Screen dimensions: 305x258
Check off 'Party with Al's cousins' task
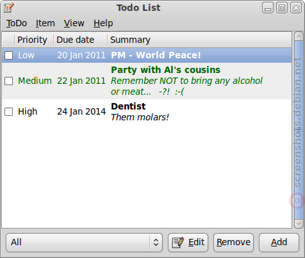(x=9, y=81)
